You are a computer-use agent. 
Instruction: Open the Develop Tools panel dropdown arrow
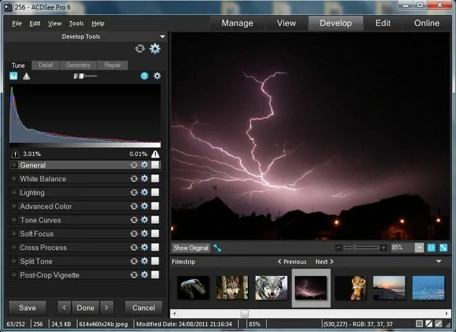[x=162, y=36]
